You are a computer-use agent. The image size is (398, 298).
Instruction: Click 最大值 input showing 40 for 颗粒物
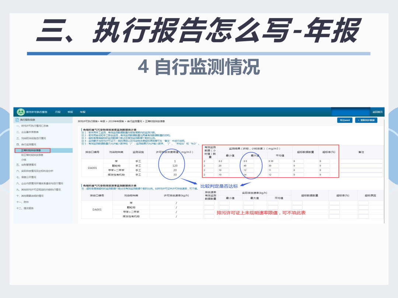pyautogui.click(x=248, y=166)
